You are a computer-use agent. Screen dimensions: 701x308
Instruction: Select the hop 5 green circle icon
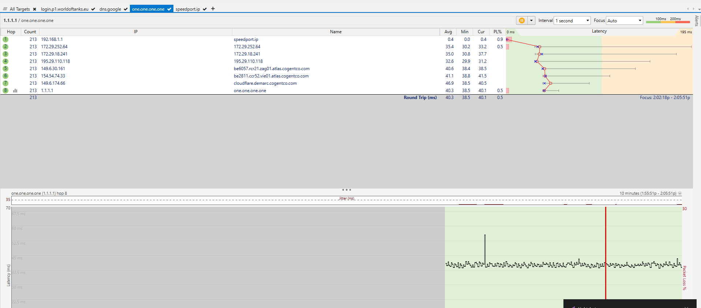point(5,69)
